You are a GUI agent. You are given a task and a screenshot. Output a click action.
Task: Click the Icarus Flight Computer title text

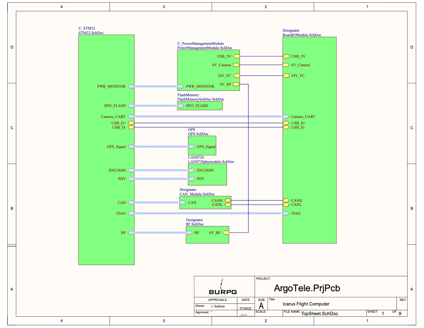306,304
